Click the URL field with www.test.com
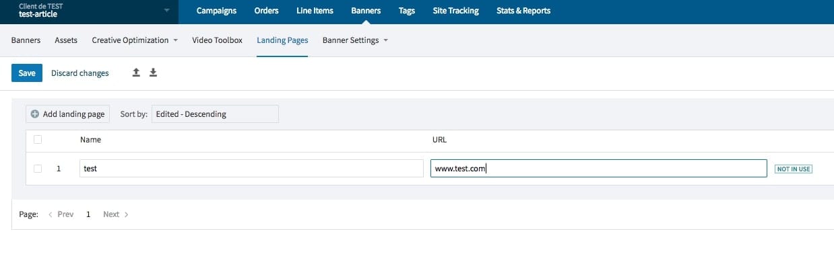This screenshot has height=256, width=834. pos(598,169)
